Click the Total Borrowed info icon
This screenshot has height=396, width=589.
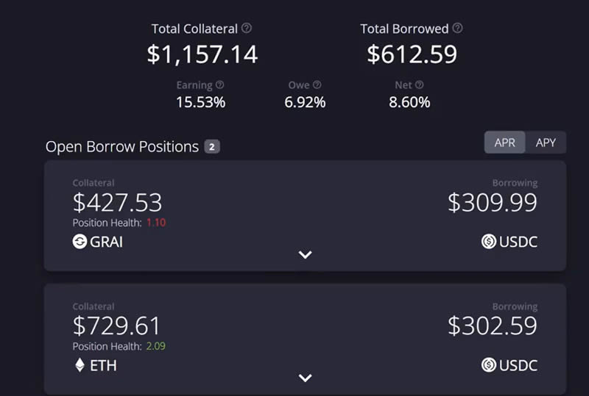click(457, 28)
